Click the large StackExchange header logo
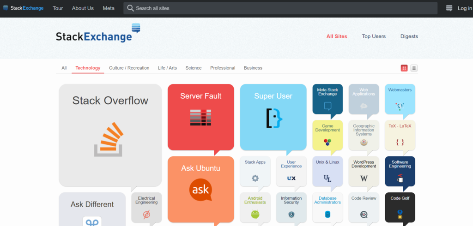This screenshot has width=473, height=226. click(98, 33)
